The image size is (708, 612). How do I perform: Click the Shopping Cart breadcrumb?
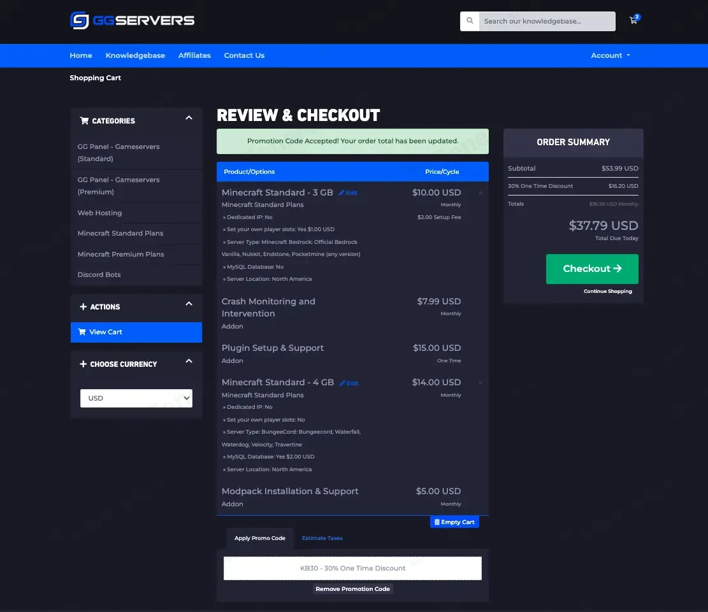[x=96, y=78]
